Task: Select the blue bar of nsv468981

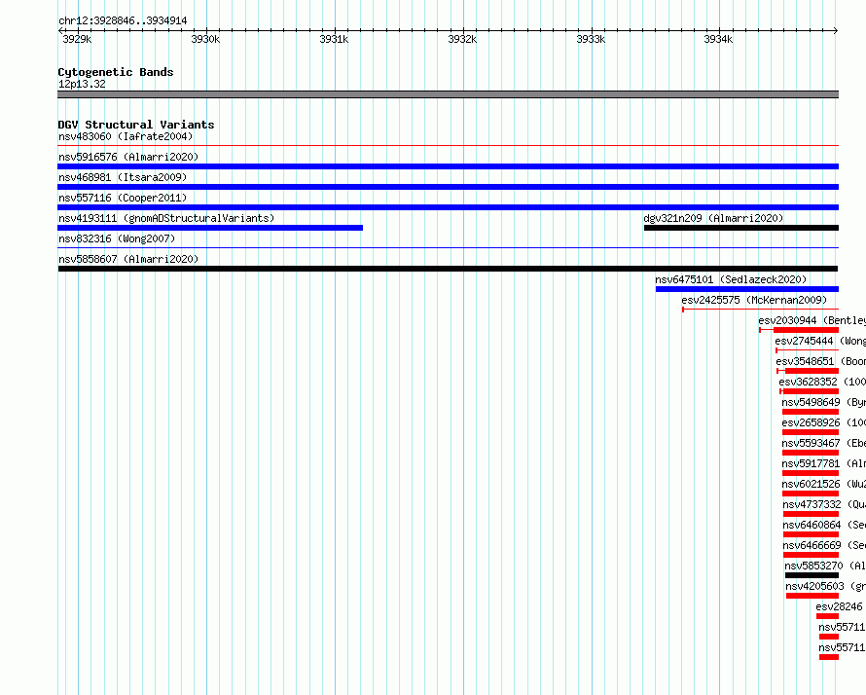Action: [x=448, y=187]
